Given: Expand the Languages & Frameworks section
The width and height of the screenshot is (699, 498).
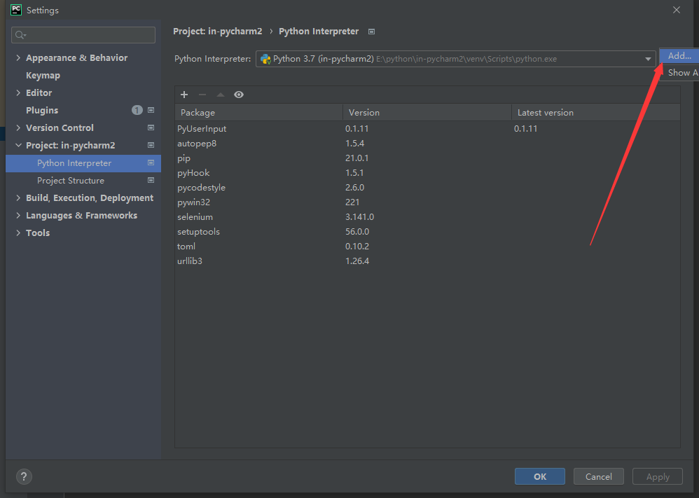Looking at the screenshot, I should click(x=18, y=215).
